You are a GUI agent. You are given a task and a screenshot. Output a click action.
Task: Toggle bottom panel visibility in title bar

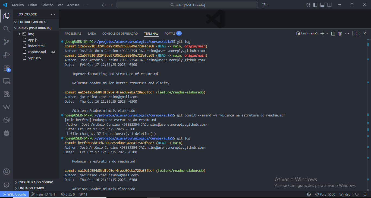coord(322,5)
